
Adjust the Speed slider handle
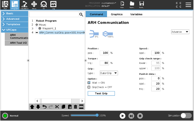(x=97, y=115)
